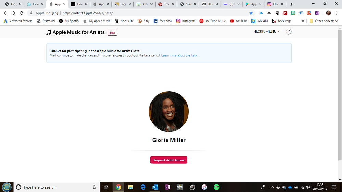Image resolution: width=342 pixels, height=192 pixels.
Task: Open Other bookmarks folder
Action: pos(324,21)
